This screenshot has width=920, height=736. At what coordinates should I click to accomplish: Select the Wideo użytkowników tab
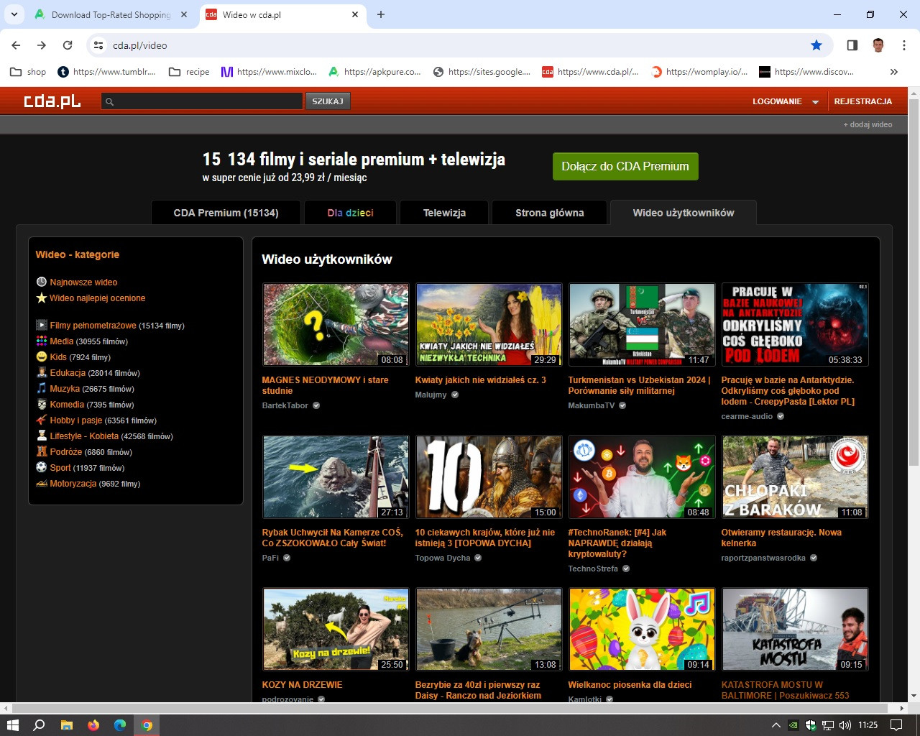pos(684,213)
